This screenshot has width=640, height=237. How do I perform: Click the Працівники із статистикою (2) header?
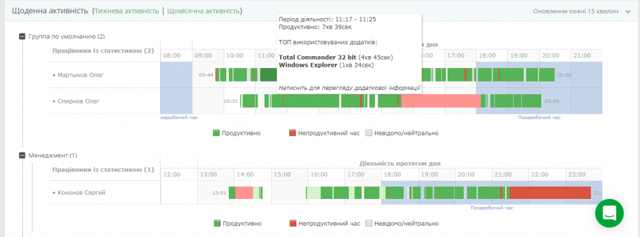pos(103,51)
